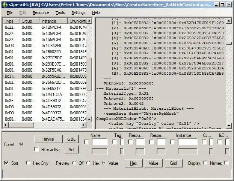The width and height of the screenshot is (234, 181).
Task: Select the row with chunkoffset 0x00000B
Action: [45, 83]
